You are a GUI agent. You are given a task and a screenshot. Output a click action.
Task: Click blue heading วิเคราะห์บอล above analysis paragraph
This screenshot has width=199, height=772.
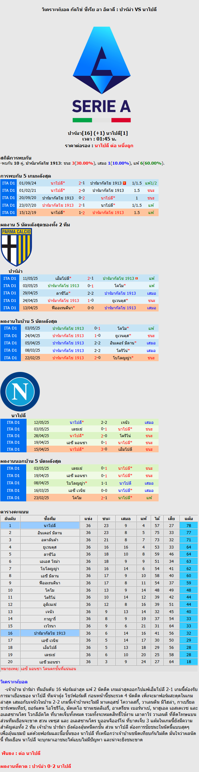(14, 682)
